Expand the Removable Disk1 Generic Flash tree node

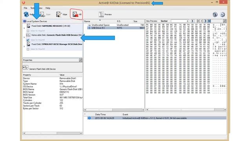tap(24, 38)
